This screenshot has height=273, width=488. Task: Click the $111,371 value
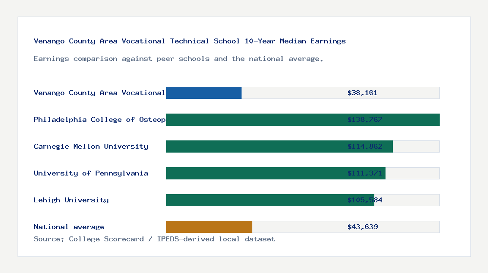[x=365, y=173]
